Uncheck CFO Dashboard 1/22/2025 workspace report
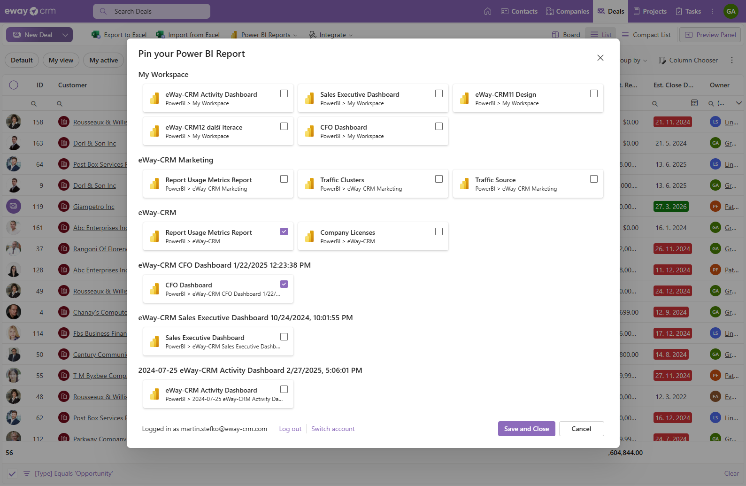Image resolution: width=746 pixels, height=486 pixels. [284, 284]
